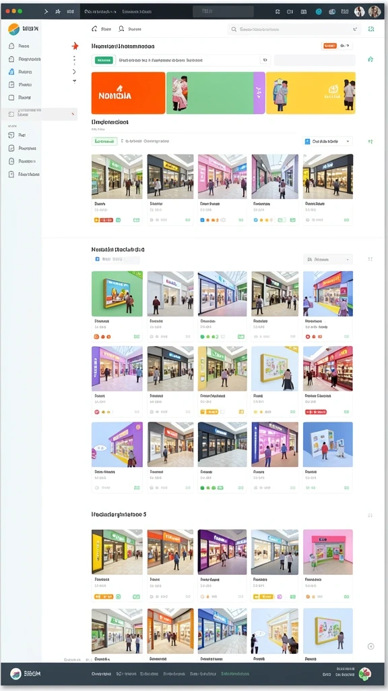
Task: Click the orange button in the page header
Action: point(329,45)
